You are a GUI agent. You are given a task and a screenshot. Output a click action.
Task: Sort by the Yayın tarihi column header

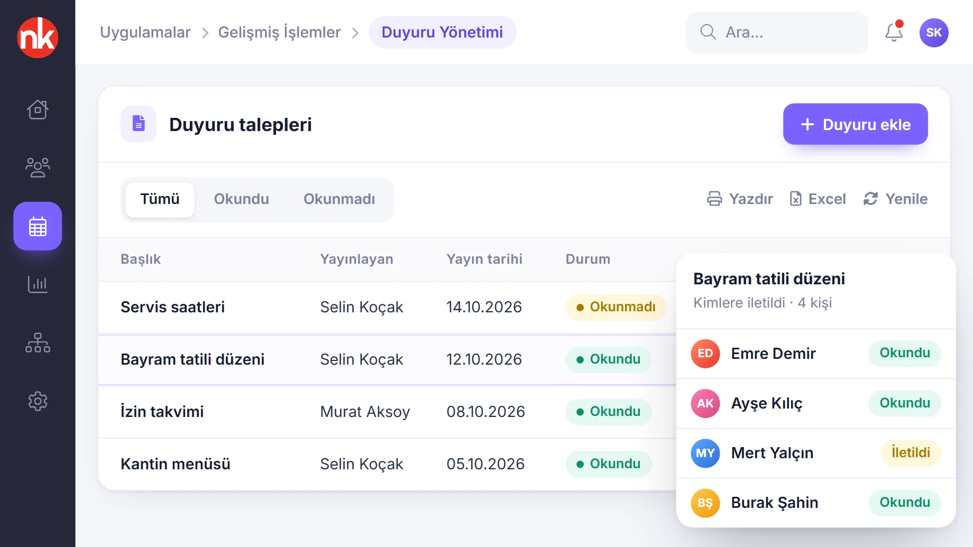pyautogui.click(x=484, y=259)
